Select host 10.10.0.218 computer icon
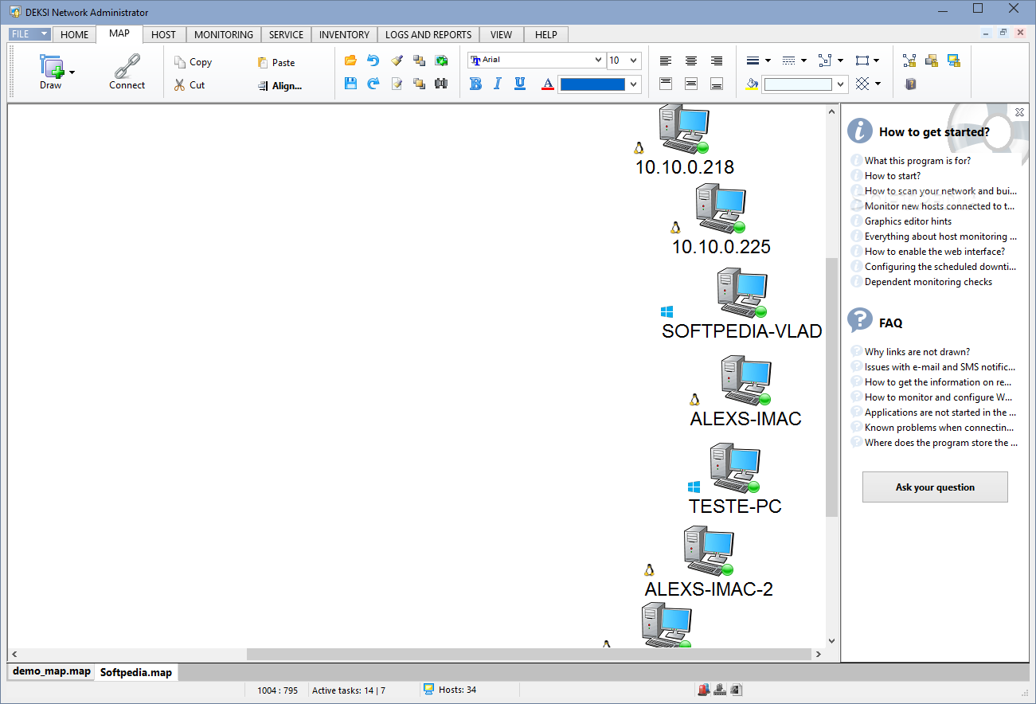 click(684, 128)
